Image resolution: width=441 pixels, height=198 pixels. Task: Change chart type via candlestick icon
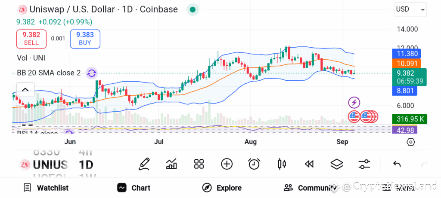(x=282, y=164)
